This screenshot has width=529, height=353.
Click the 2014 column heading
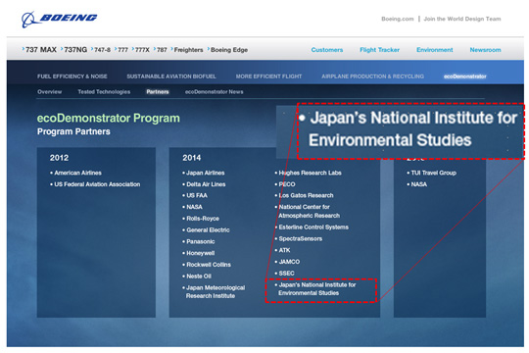click(x=192, y=158)
